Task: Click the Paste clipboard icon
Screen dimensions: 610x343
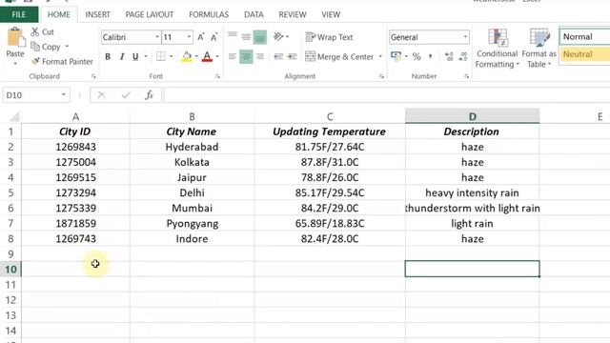Action: coord(15,38)
